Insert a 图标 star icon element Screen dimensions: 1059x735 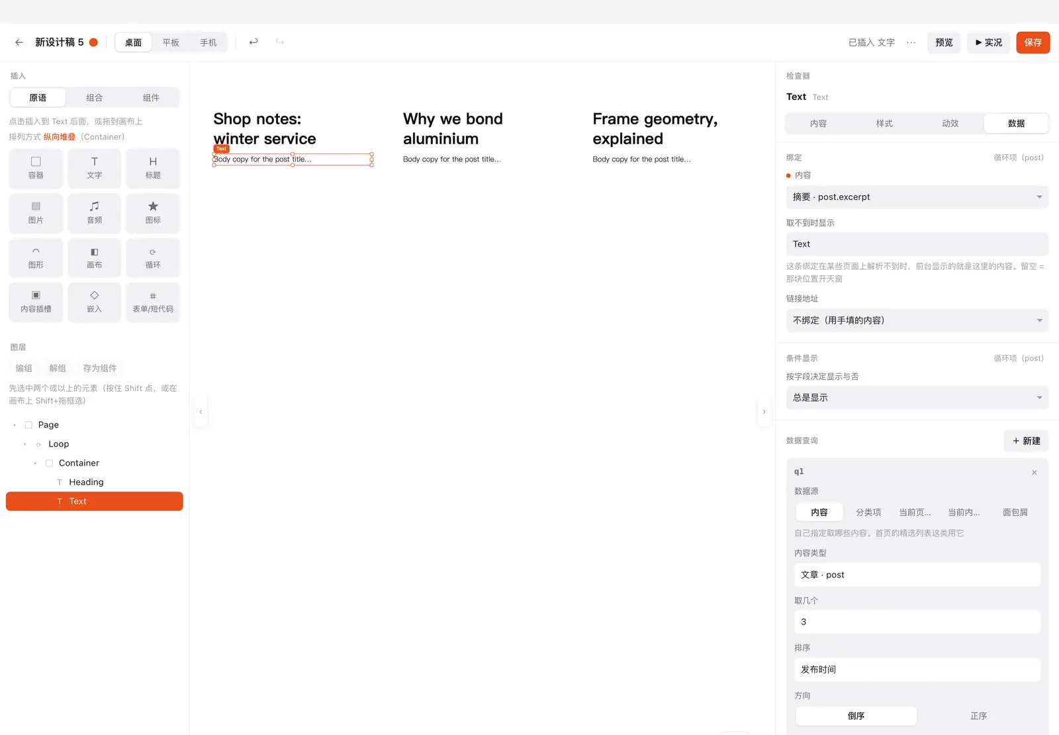point(153,213)
